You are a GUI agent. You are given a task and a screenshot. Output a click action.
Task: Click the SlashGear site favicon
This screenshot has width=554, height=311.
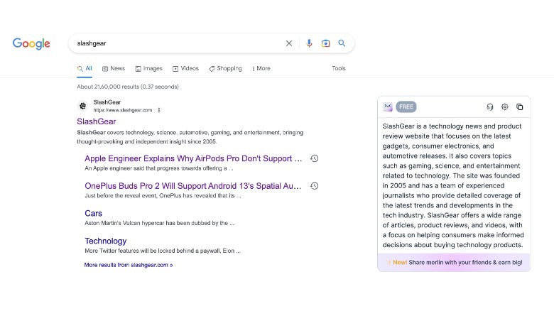(82, 106)
